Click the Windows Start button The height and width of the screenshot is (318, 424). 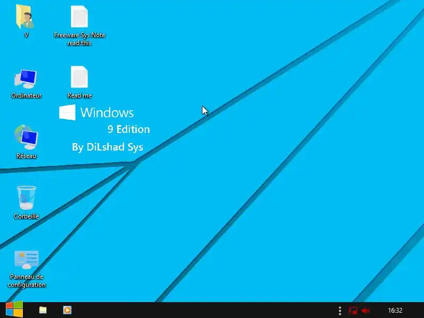(x=14, y=310)
